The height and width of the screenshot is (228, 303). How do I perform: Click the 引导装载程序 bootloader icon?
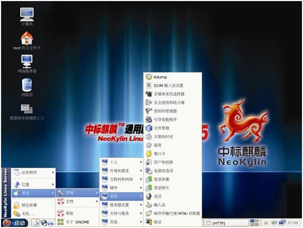149,119
